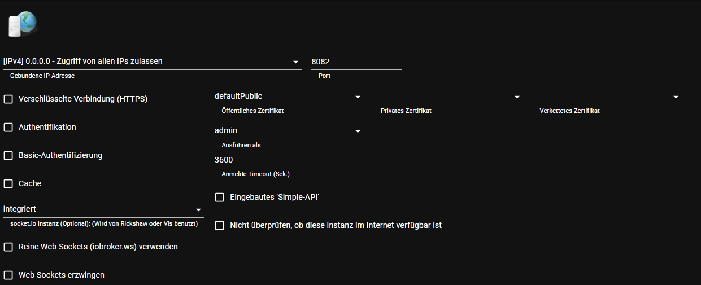
Task: Enable Verschlüsselte Verbindung (HTTPS) checkbox
Action: point(8,99)
